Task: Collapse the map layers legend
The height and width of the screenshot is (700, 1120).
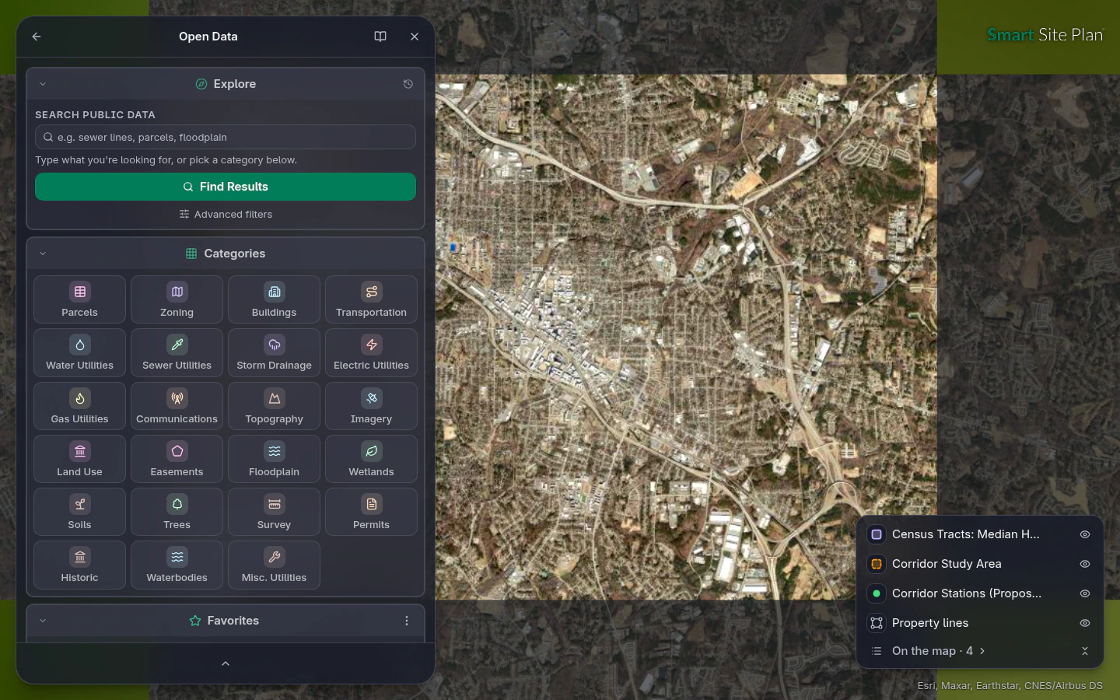Action: [1084, 651]
